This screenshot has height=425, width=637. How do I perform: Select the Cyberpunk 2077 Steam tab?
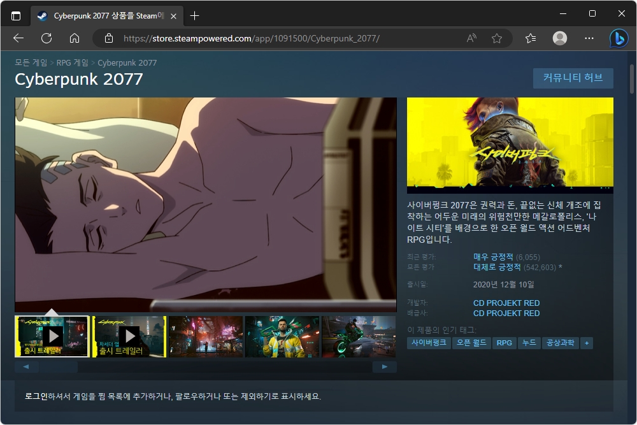tap(108, 16)
